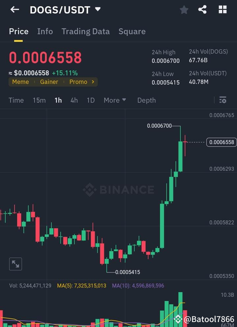Switch chart to Time view
The height and width of the screenshot is (327, 237).
coord(16,100)
